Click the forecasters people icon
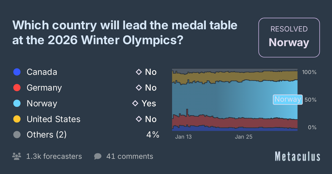This screenshot has width=332, height=174. [x=17, y=156]
